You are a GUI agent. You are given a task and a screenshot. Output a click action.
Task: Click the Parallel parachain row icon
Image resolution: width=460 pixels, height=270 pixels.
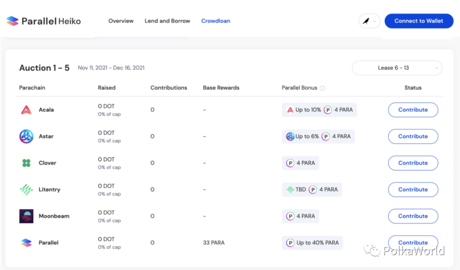(26, 243)
